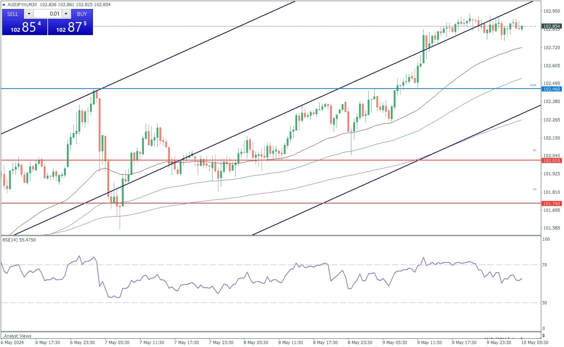Screen dimensions: 564x347
Task: Click the 9 May 17:30 time label
Action: tap(464, 342)
